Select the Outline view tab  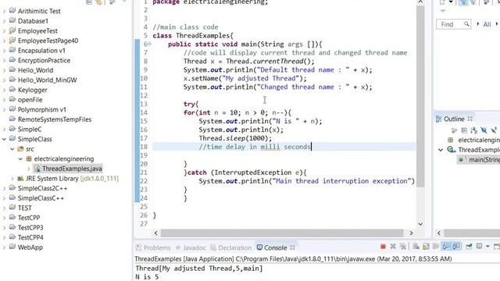tap(451, 119)
